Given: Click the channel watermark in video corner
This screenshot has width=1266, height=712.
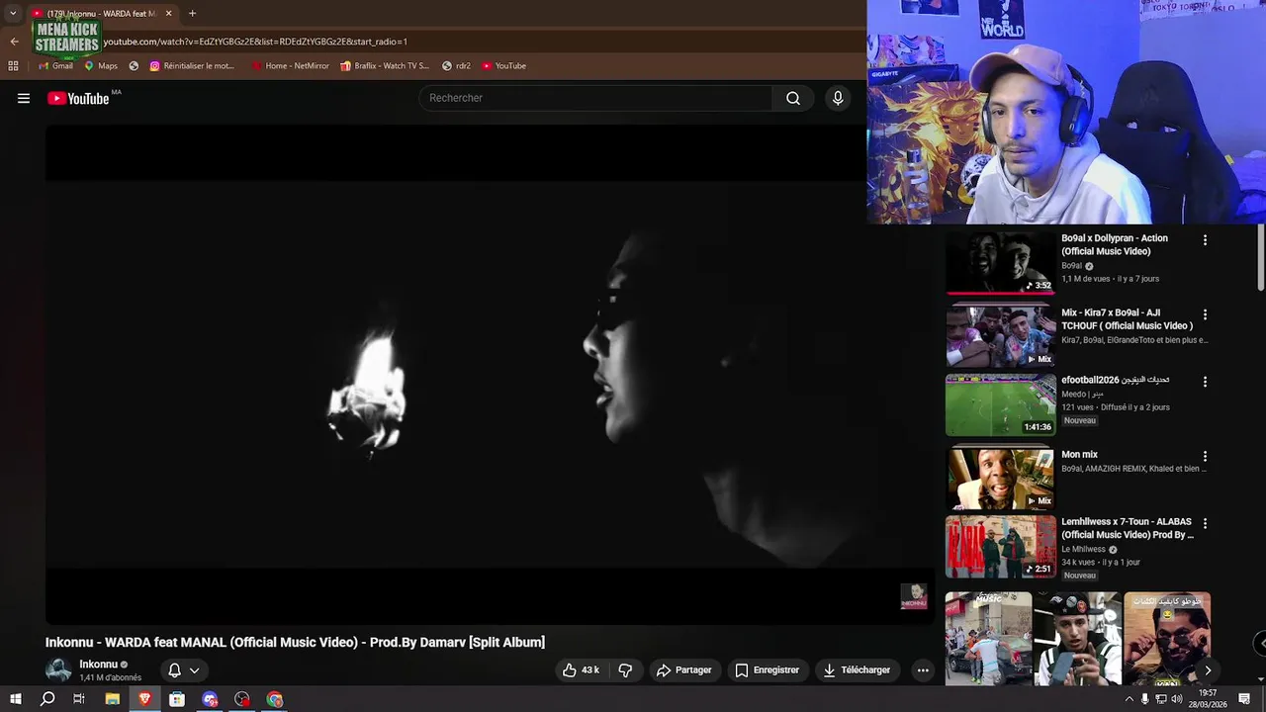Looking at the screenshot, I should click(x=914, y=595).
